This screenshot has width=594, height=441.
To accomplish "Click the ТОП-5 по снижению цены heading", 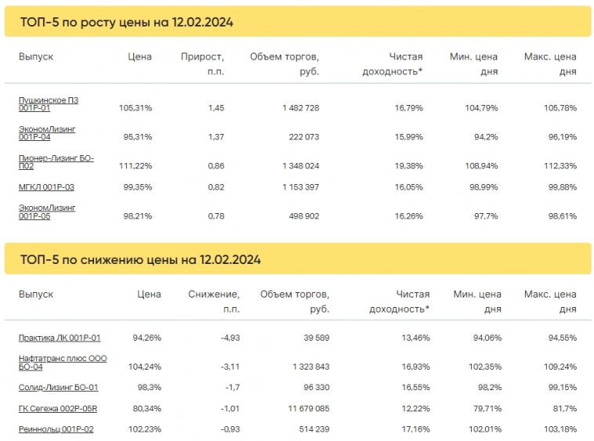I will pos(140,259).
